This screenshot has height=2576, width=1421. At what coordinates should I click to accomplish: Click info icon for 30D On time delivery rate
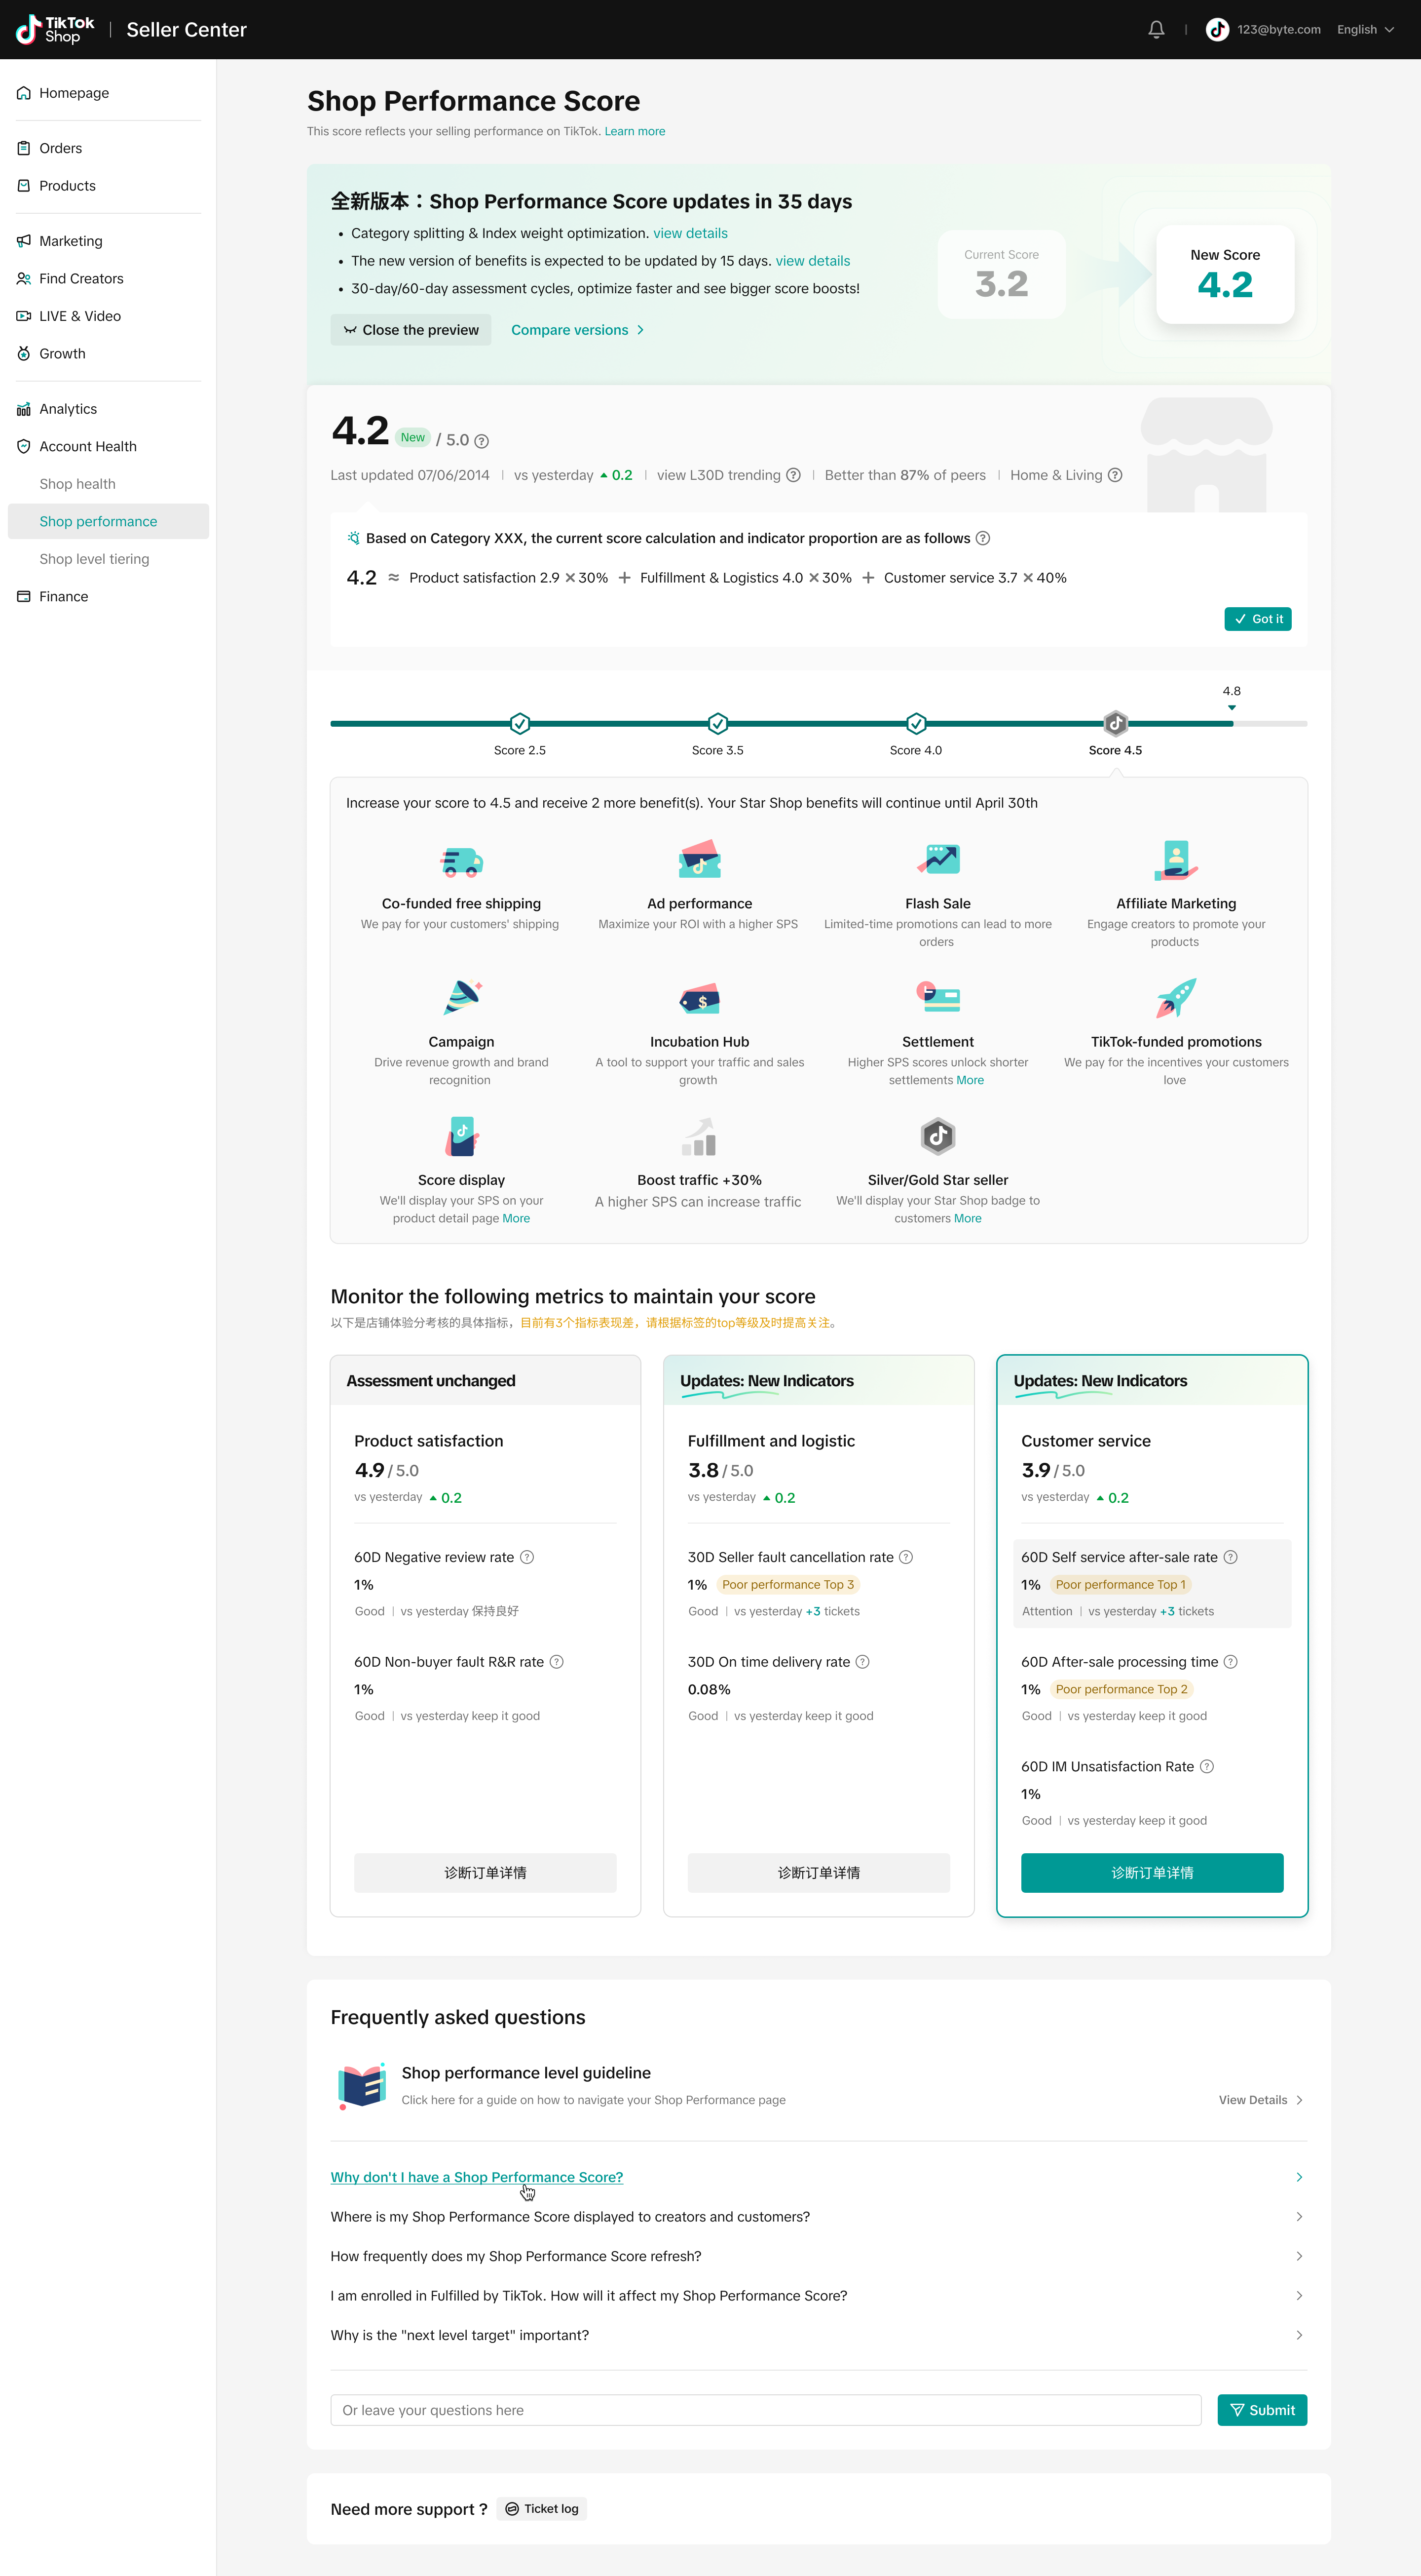click(x=862, y=1662)
